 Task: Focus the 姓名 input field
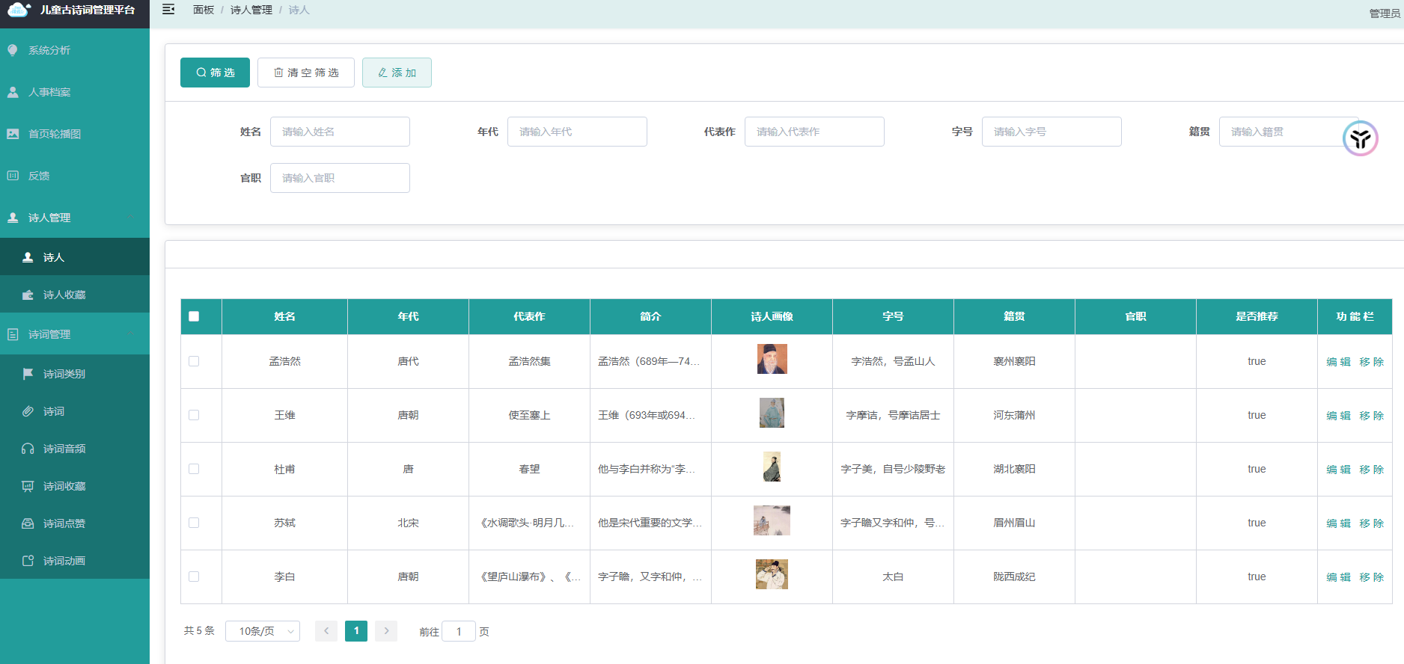340,132
